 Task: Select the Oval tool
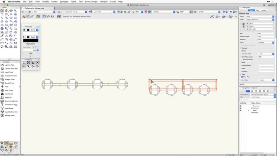6,21
